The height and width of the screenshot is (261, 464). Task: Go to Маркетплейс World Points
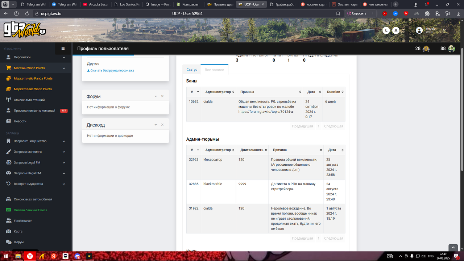[33, 89]
